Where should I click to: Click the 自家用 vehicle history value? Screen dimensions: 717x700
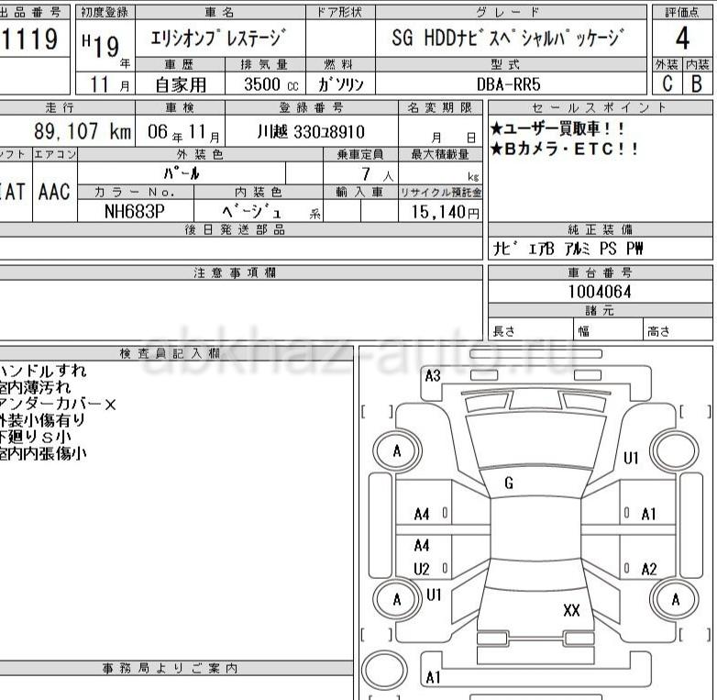(x=180, y=84)
